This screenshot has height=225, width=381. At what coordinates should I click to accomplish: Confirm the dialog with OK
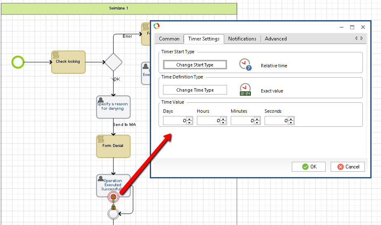tap(309, 167)
